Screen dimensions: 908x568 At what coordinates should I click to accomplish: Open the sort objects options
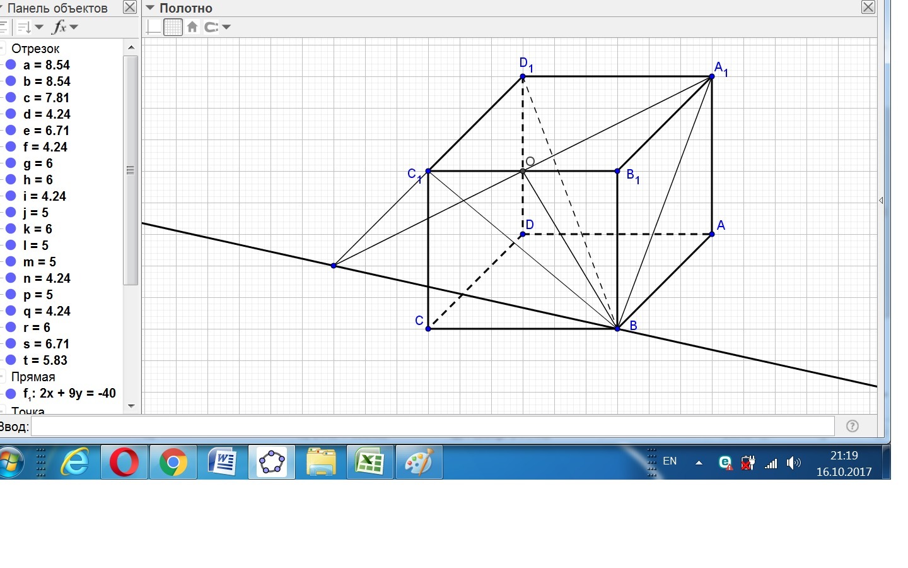click(30, 27)
